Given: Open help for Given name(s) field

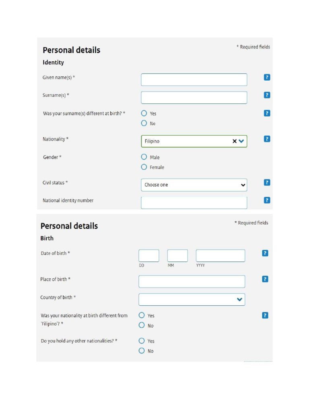Looking at the screenshot, I should [267, 77].
